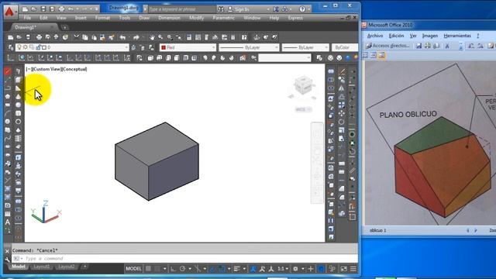The image size is (496, 279).
Task: Switch to the Layout1 tab
Action: (x=42, y=267)
